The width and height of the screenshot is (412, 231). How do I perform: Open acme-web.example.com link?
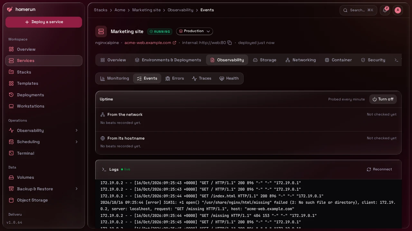(150, 43)
